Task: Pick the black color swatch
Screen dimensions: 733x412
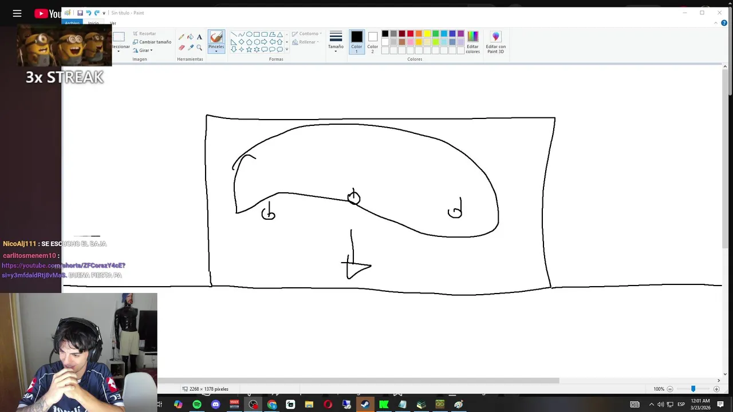Action: [385, 34]
